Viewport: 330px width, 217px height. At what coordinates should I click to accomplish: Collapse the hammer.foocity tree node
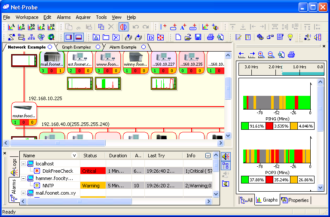pos(24,178)
